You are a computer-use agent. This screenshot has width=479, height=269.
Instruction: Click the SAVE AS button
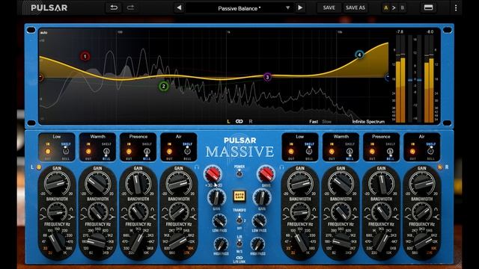[x=356, y=8]
